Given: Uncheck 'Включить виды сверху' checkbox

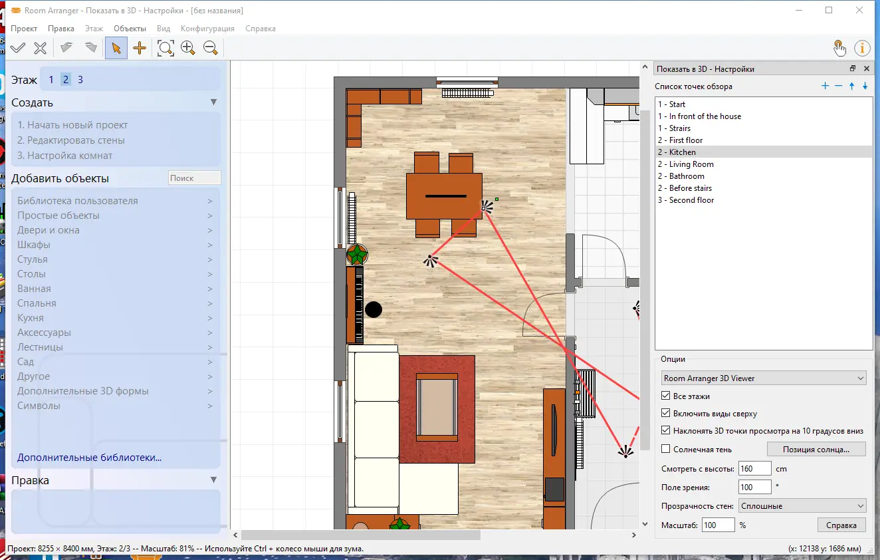Looking at the screenshot, I should pos(666,414).
